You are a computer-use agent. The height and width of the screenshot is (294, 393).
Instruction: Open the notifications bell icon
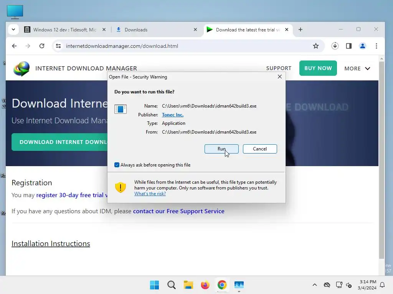tap(383, 285)
